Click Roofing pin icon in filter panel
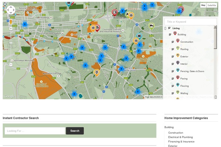Image resolution: width=221 pixels, height=147 pixels. (x=178, y=48)
